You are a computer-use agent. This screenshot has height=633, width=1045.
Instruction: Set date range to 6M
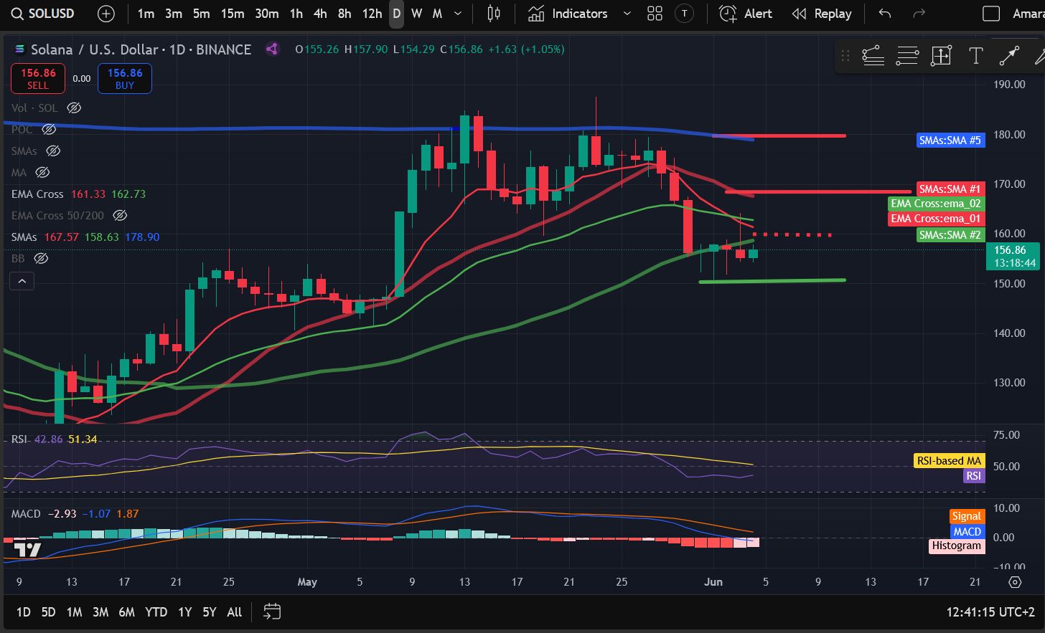pos(127,611)
